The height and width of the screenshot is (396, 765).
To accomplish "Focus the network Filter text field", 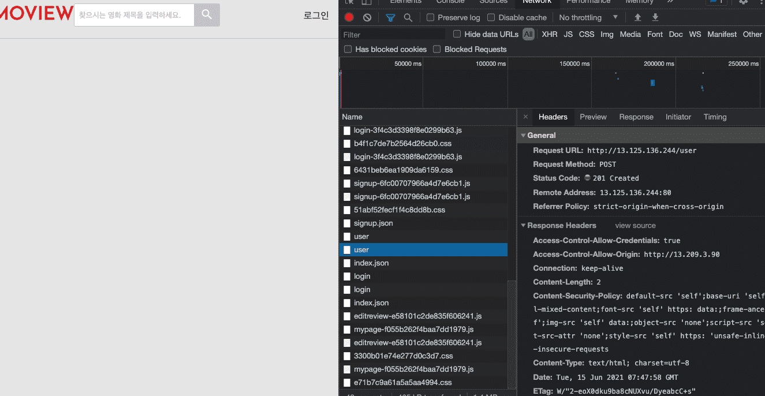I will coord(393,35).
